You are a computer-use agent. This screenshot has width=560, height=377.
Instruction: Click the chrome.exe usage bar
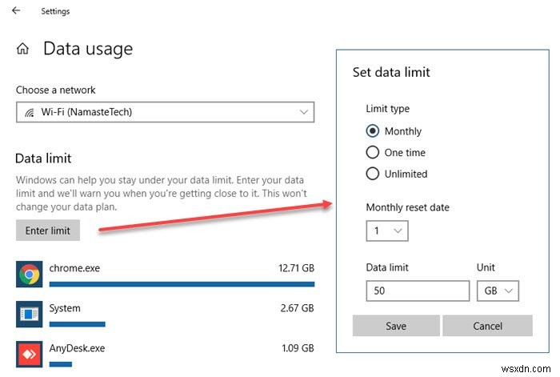[x=182, y=284]
